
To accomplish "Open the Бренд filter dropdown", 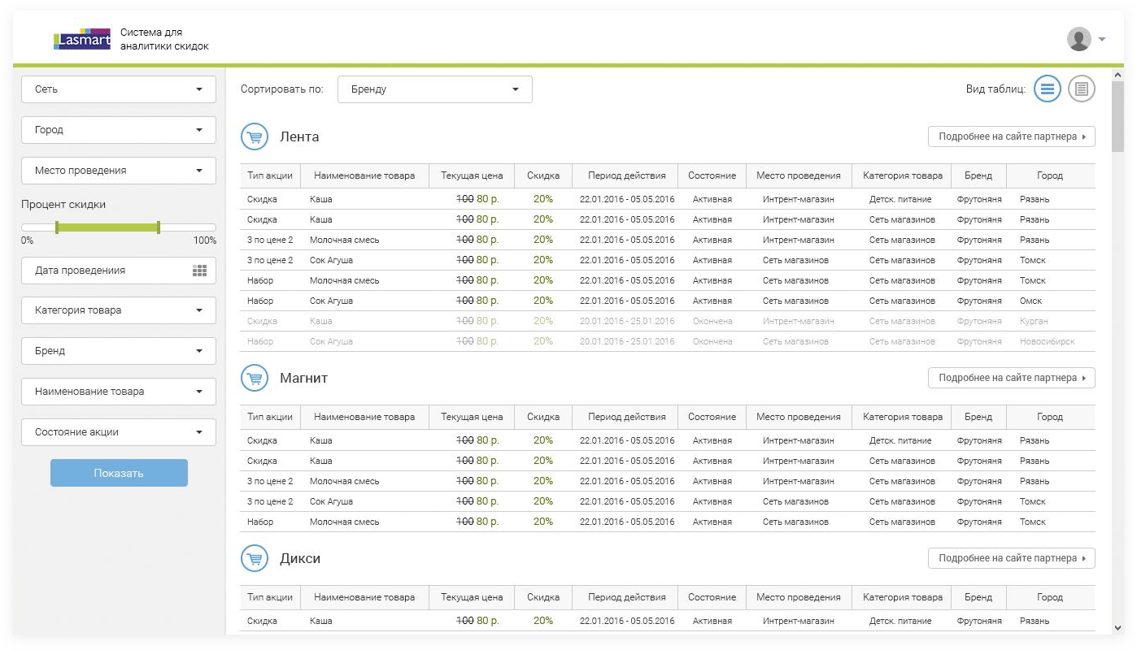I will pyautogui.click(x=119, y=351).
